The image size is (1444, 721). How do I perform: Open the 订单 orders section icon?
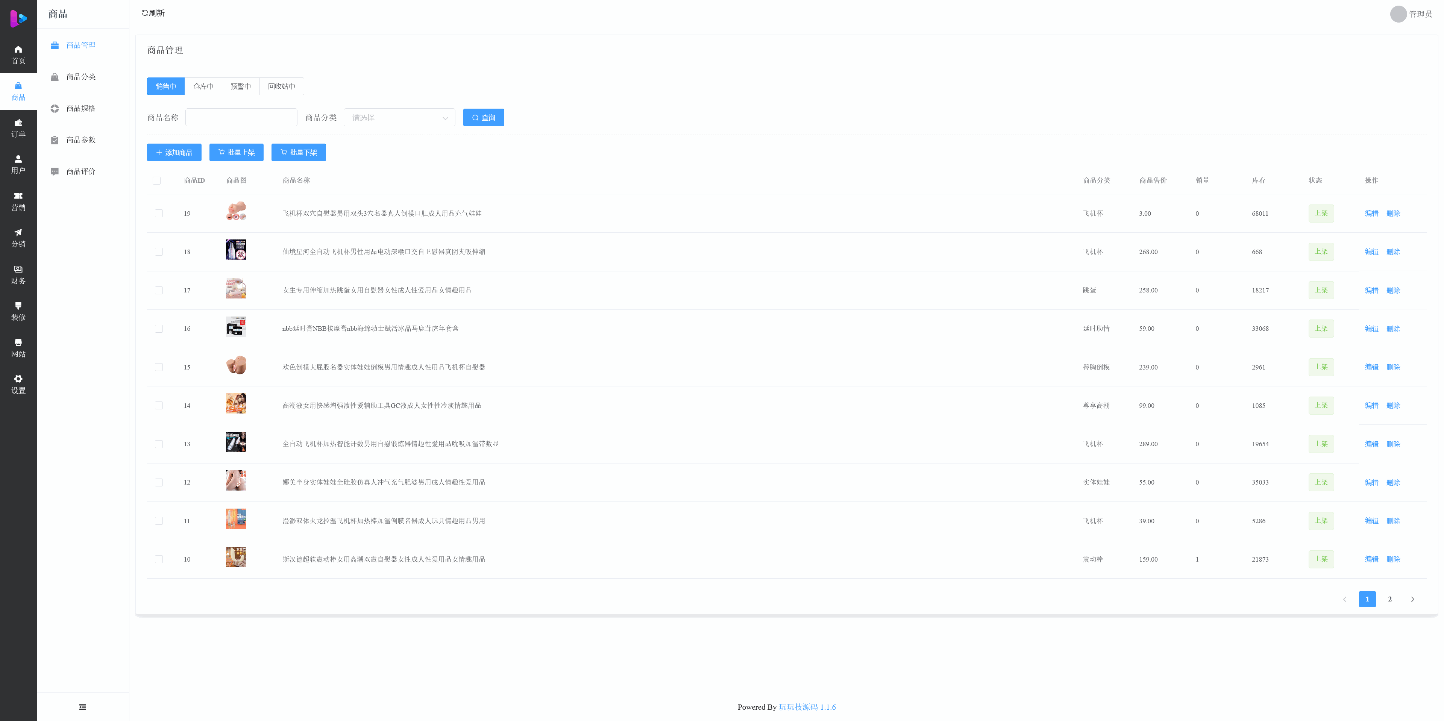[x=18, y=123]
